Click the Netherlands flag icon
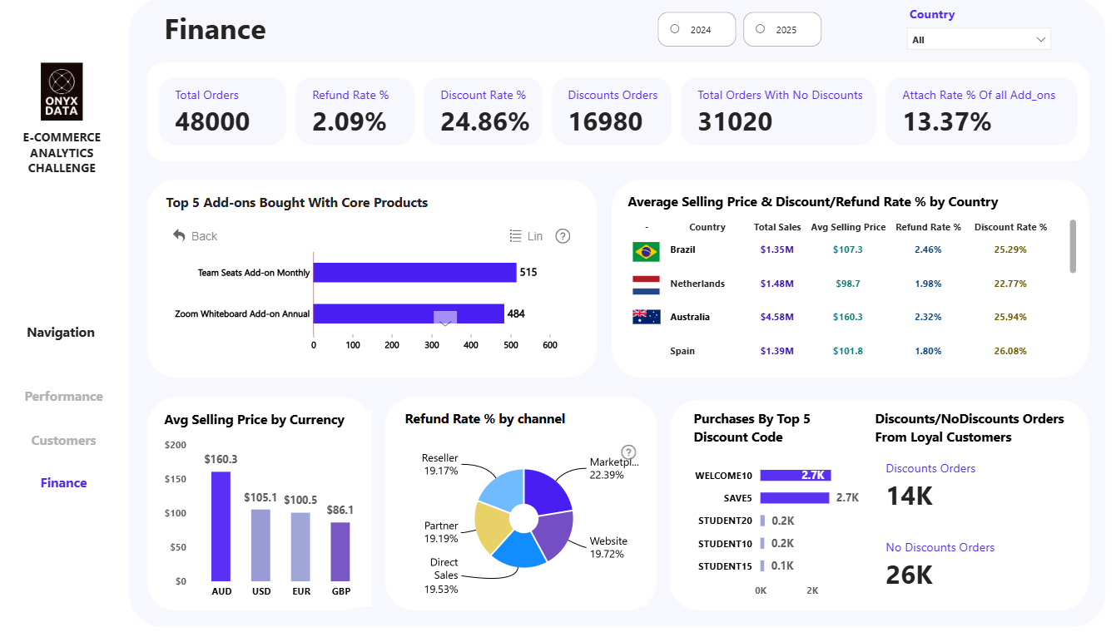1116x632 pixels. (647, 284)
